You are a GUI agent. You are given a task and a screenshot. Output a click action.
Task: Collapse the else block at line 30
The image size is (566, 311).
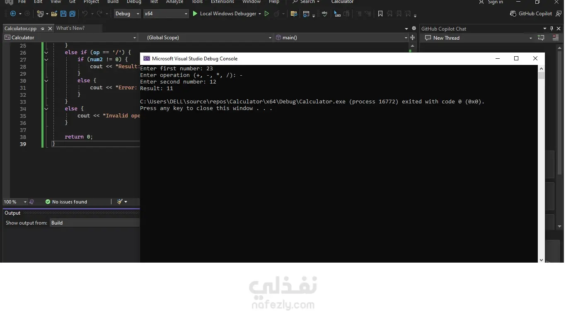46,81
